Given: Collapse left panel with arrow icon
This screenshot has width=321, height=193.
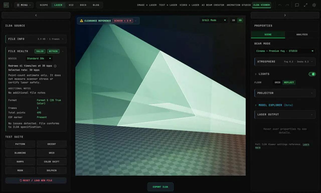Looking at the screenshot, I should click(x=36, y=15).
